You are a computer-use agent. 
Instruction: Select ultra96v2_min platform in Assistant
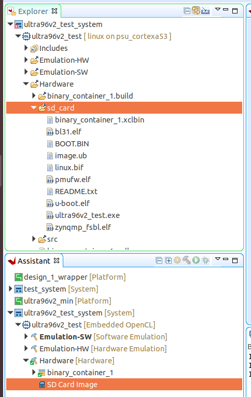pyautogui.click(x=67, y=301)
